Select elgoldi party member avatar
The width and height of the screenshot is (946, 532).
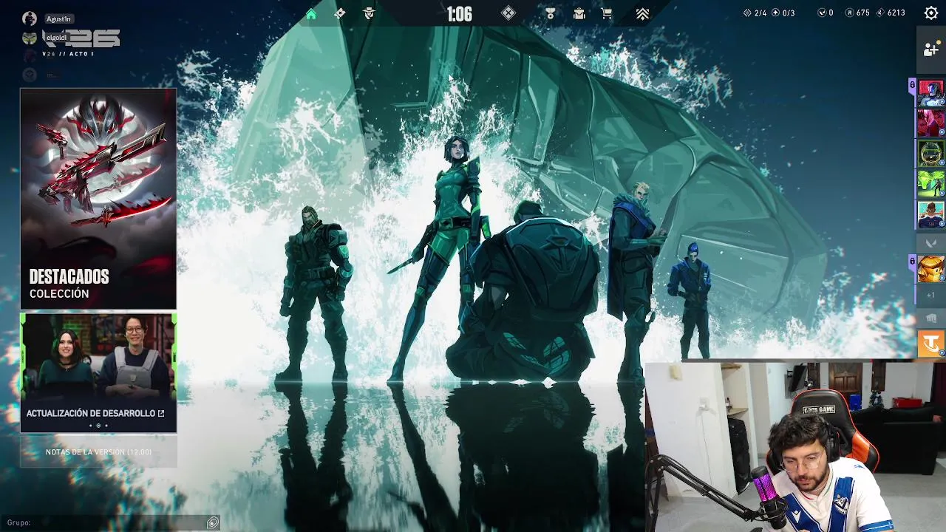click(29, 38)
